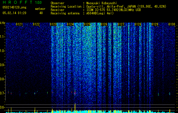Viewport: 178px width, 113px height.
Task: Click the 0.8 kHz axis label
Action: click(x=2, y=79)
